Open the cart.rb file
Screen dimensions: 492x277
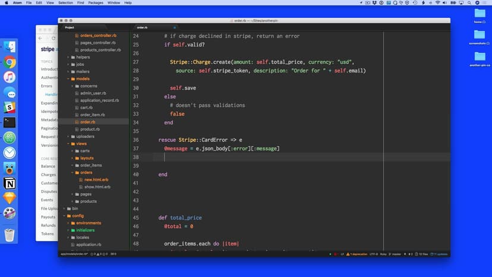[86, 108]
